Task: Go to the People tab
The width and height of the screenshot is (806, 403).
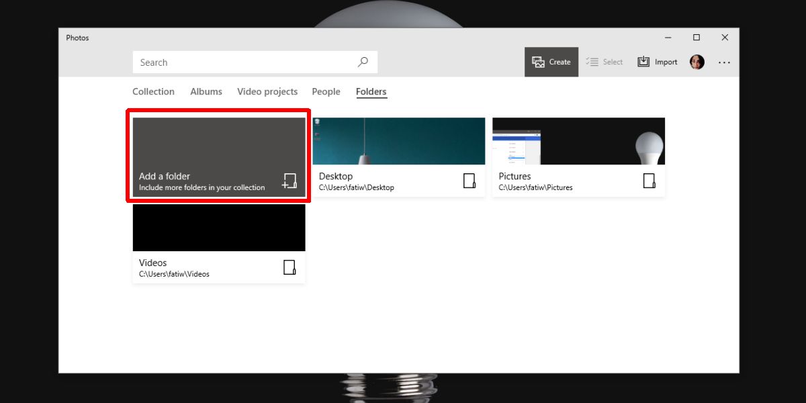Action: coord(326,91)
